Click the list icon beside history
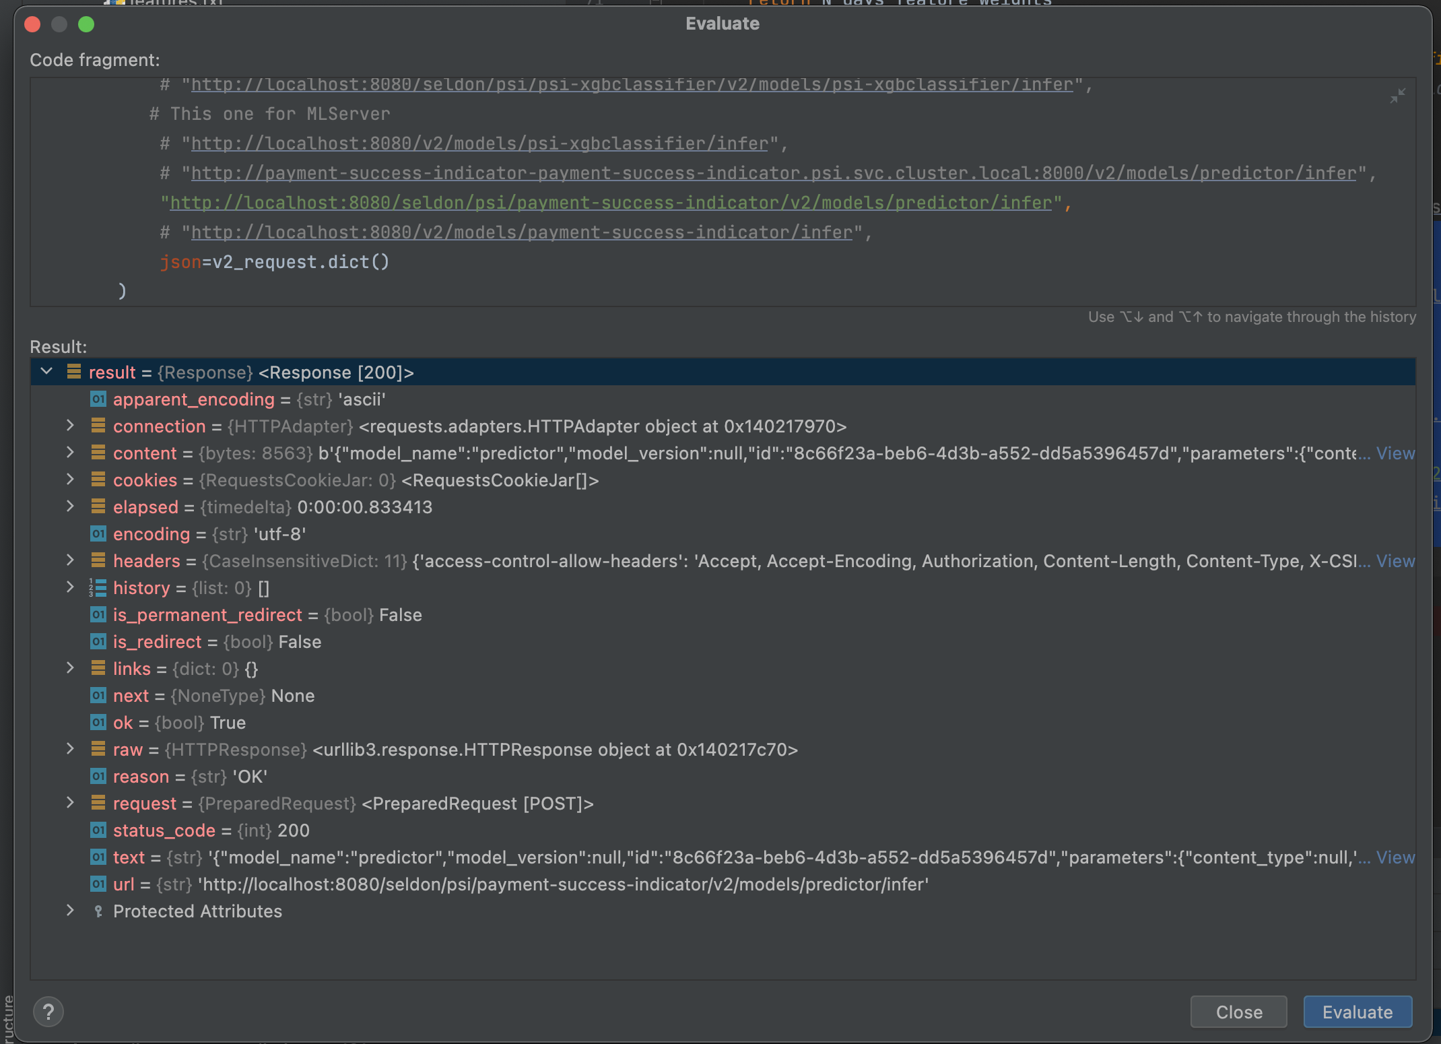 [98, 588]
